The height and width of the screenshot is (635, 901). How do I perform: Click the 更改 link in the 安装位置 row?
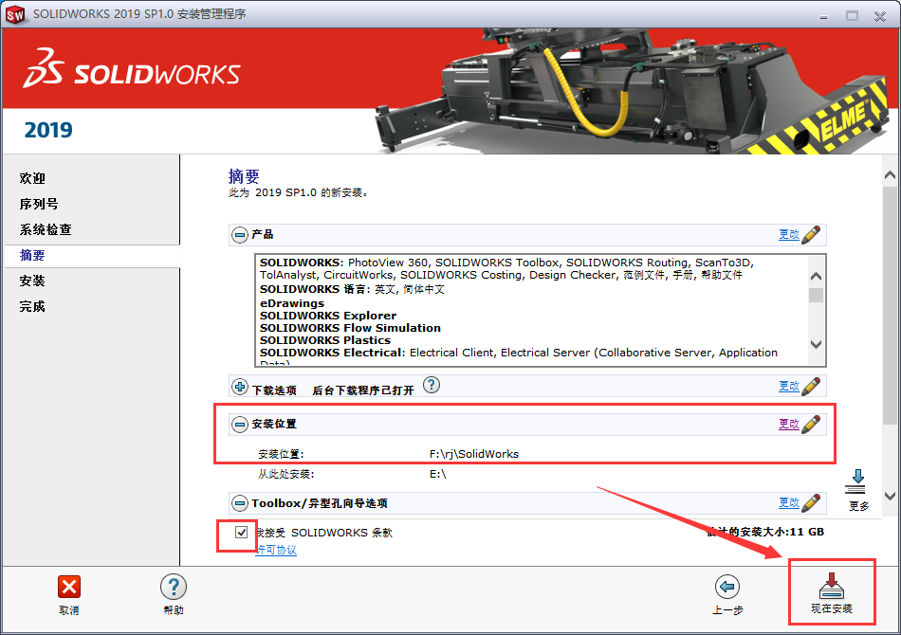click(788, 425)
